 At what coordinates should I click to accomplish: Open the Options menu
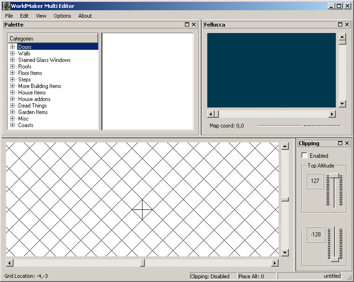(x=62, y=16)
